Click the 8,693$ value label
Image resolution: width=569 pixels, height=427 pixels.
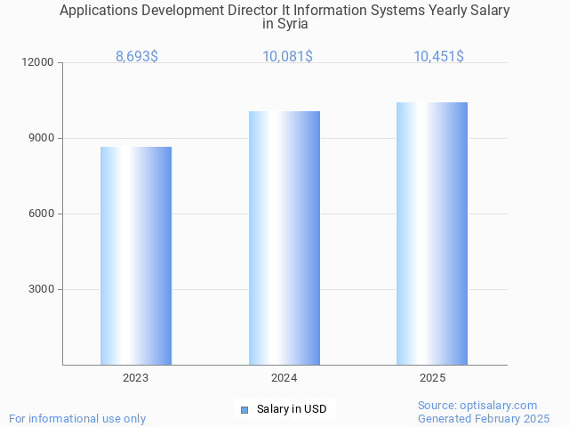pyautogui.click(x=137, y=57)
